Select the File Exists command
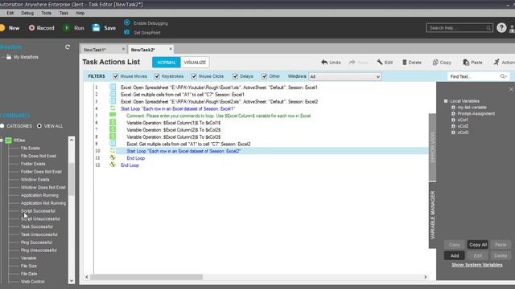Viewport: 515px width, 289px height. (x=31, y=148)
